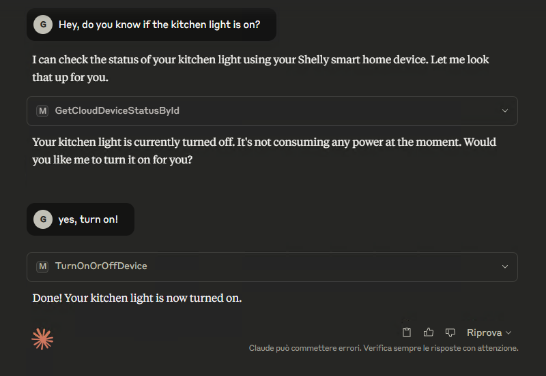Click the M icon beside TurnOnOrOffDevice
546x376 pixels.
tap(42, 266)
